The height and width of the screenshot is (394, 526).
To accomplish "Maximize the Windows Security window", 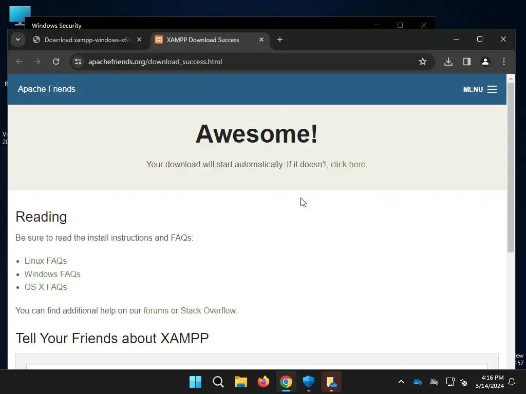I will point(400,25).
